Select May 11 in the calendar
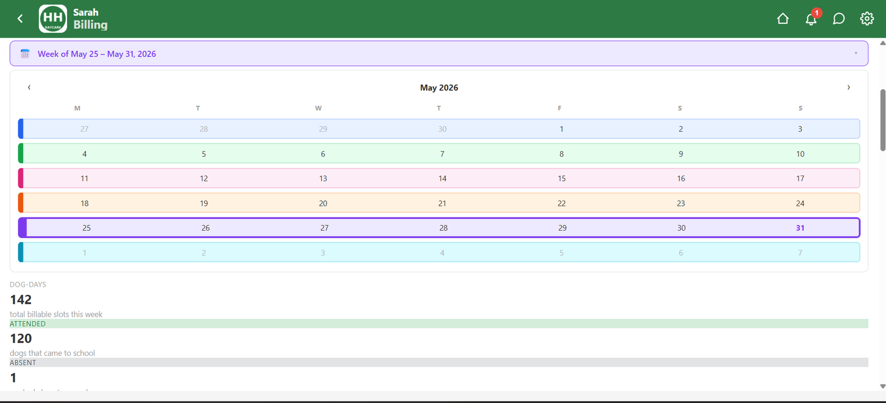The height and width of the screenshot is (403, 886). [x=84, y=178]
